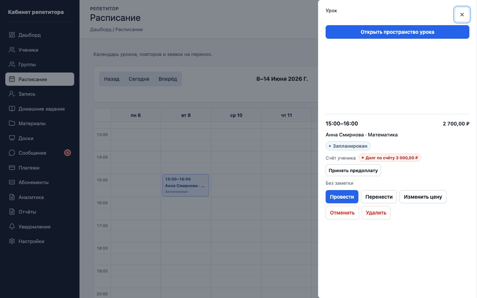Click Перенести to reschedule lesson
477x298 pixels.
tap(379, 197)
